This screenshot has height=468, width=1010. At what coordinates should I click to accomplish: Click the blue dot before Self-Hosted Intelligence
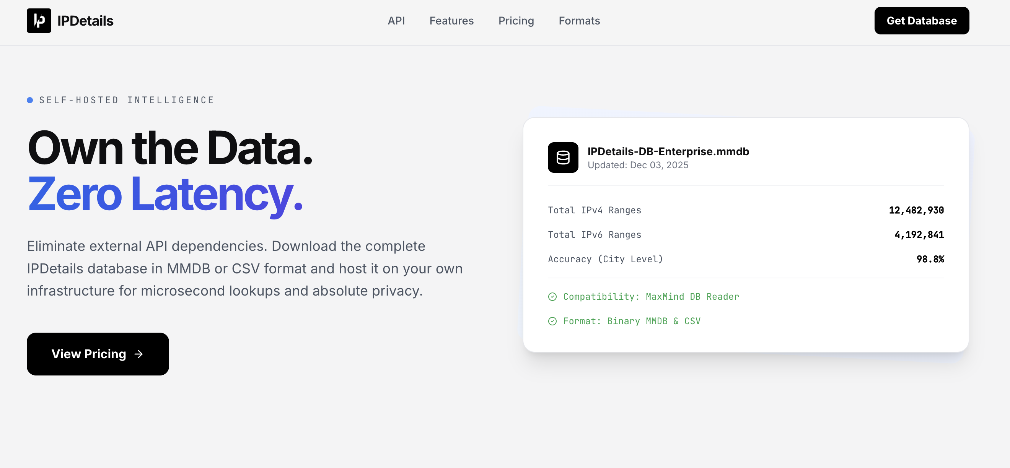30,100
